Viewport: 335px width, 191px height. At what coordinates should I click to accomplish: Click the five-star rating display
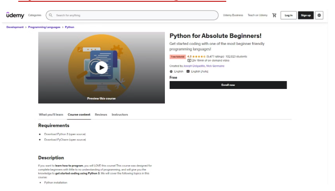point(199,57)
